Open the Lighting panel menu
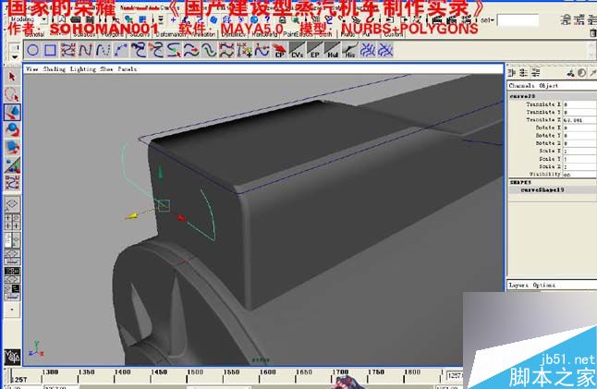597x389 pixels. (82, 69)
